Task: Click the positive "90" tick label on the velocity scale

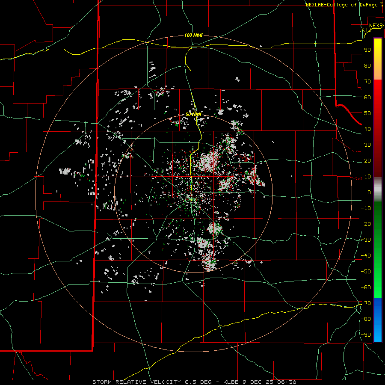Action: [367, 50]
